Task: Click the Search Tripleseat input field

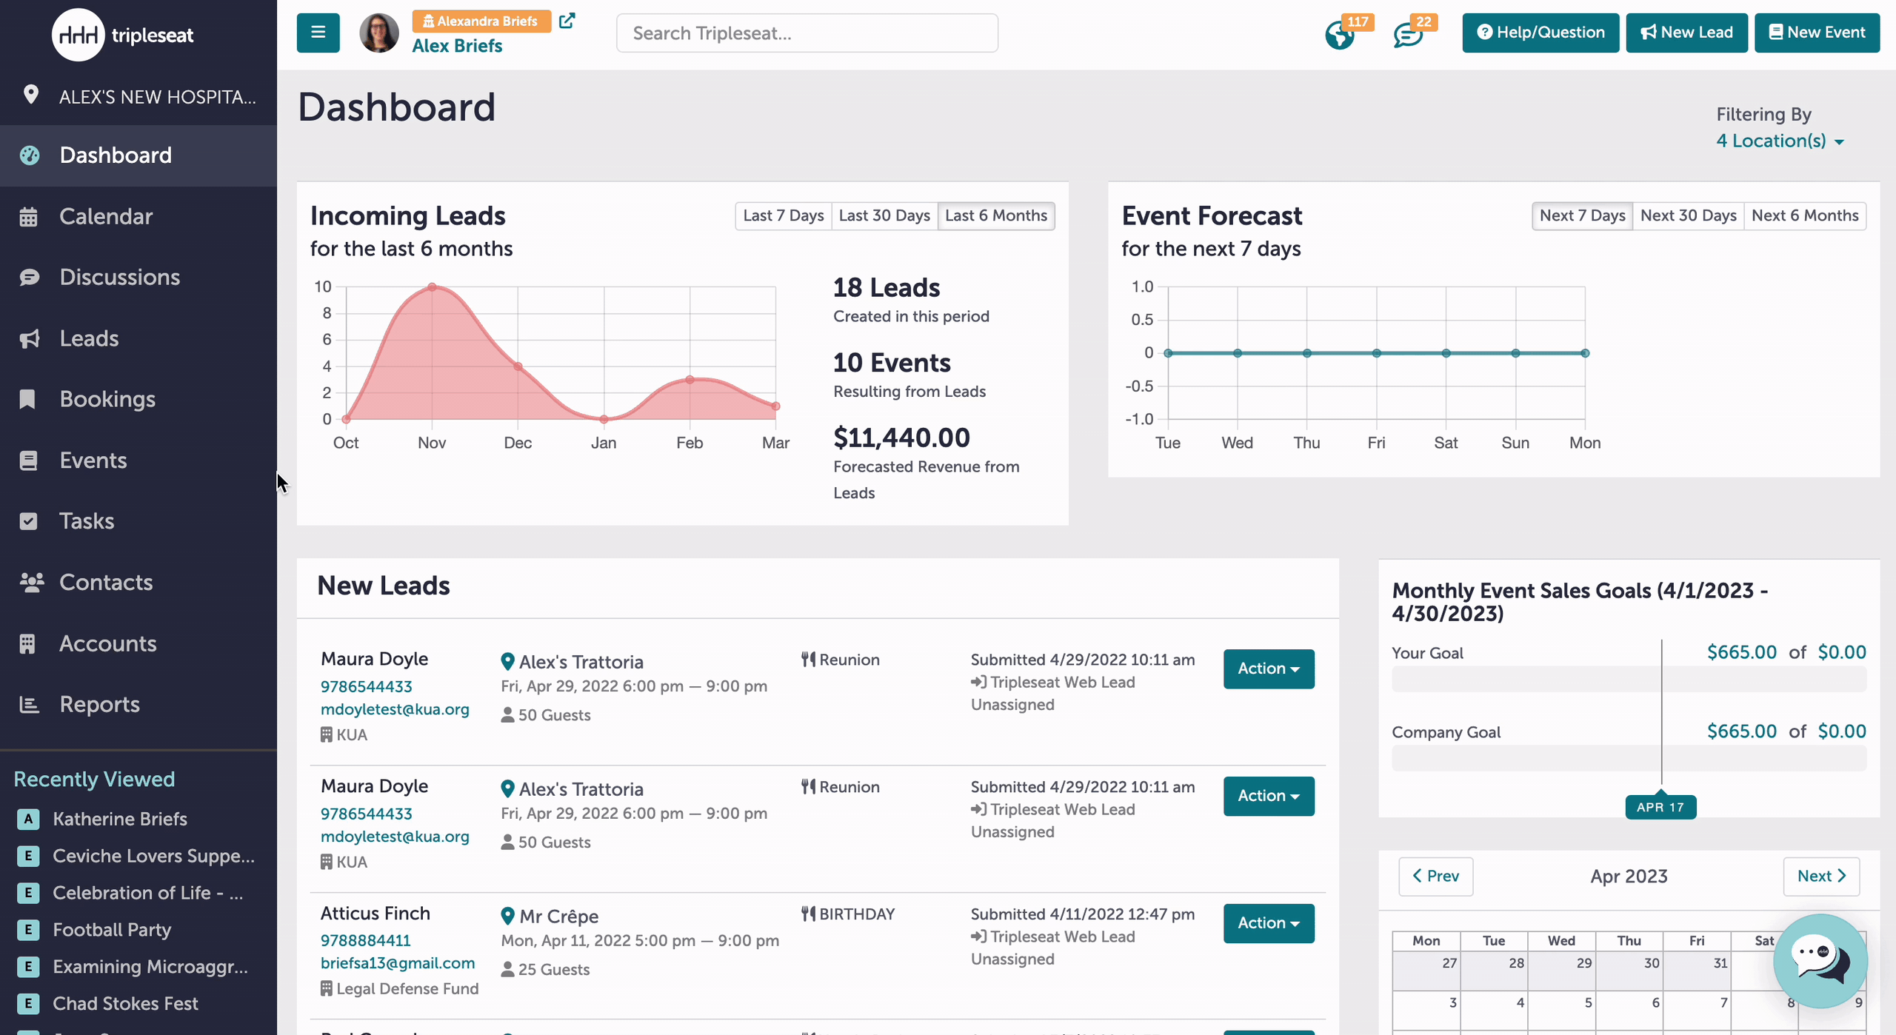Action: tap(807, 33)
